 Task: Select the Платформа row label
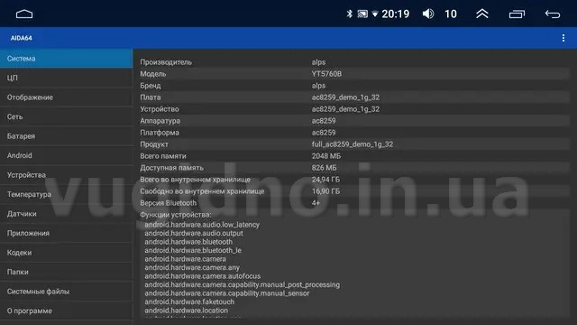(x=160, y=133)
